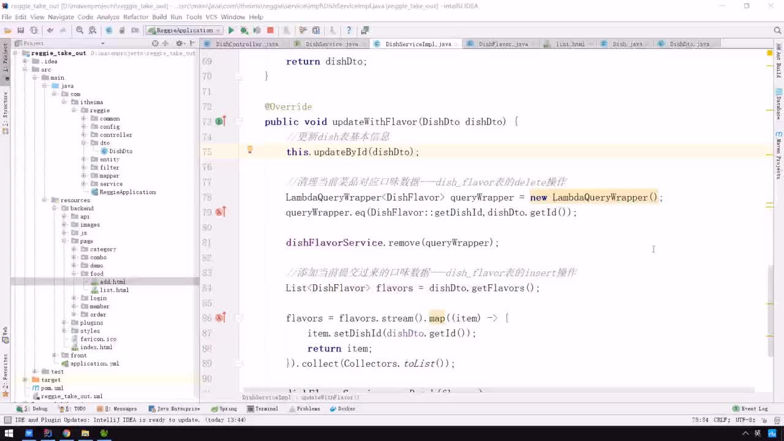The image size is (784, 441).
Task: Toggle fold marker at line 86 lambda
Action: (239, 318)
